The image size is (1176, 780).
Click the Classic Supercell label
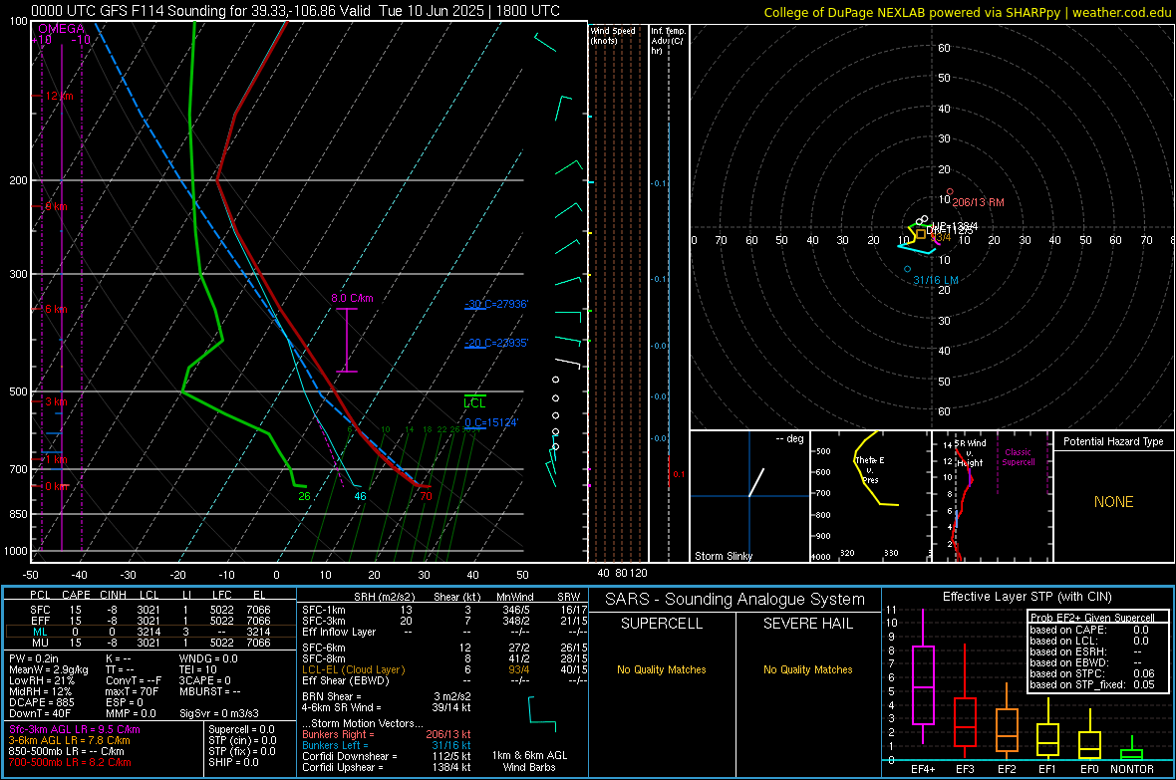(x=1019, y=457)
